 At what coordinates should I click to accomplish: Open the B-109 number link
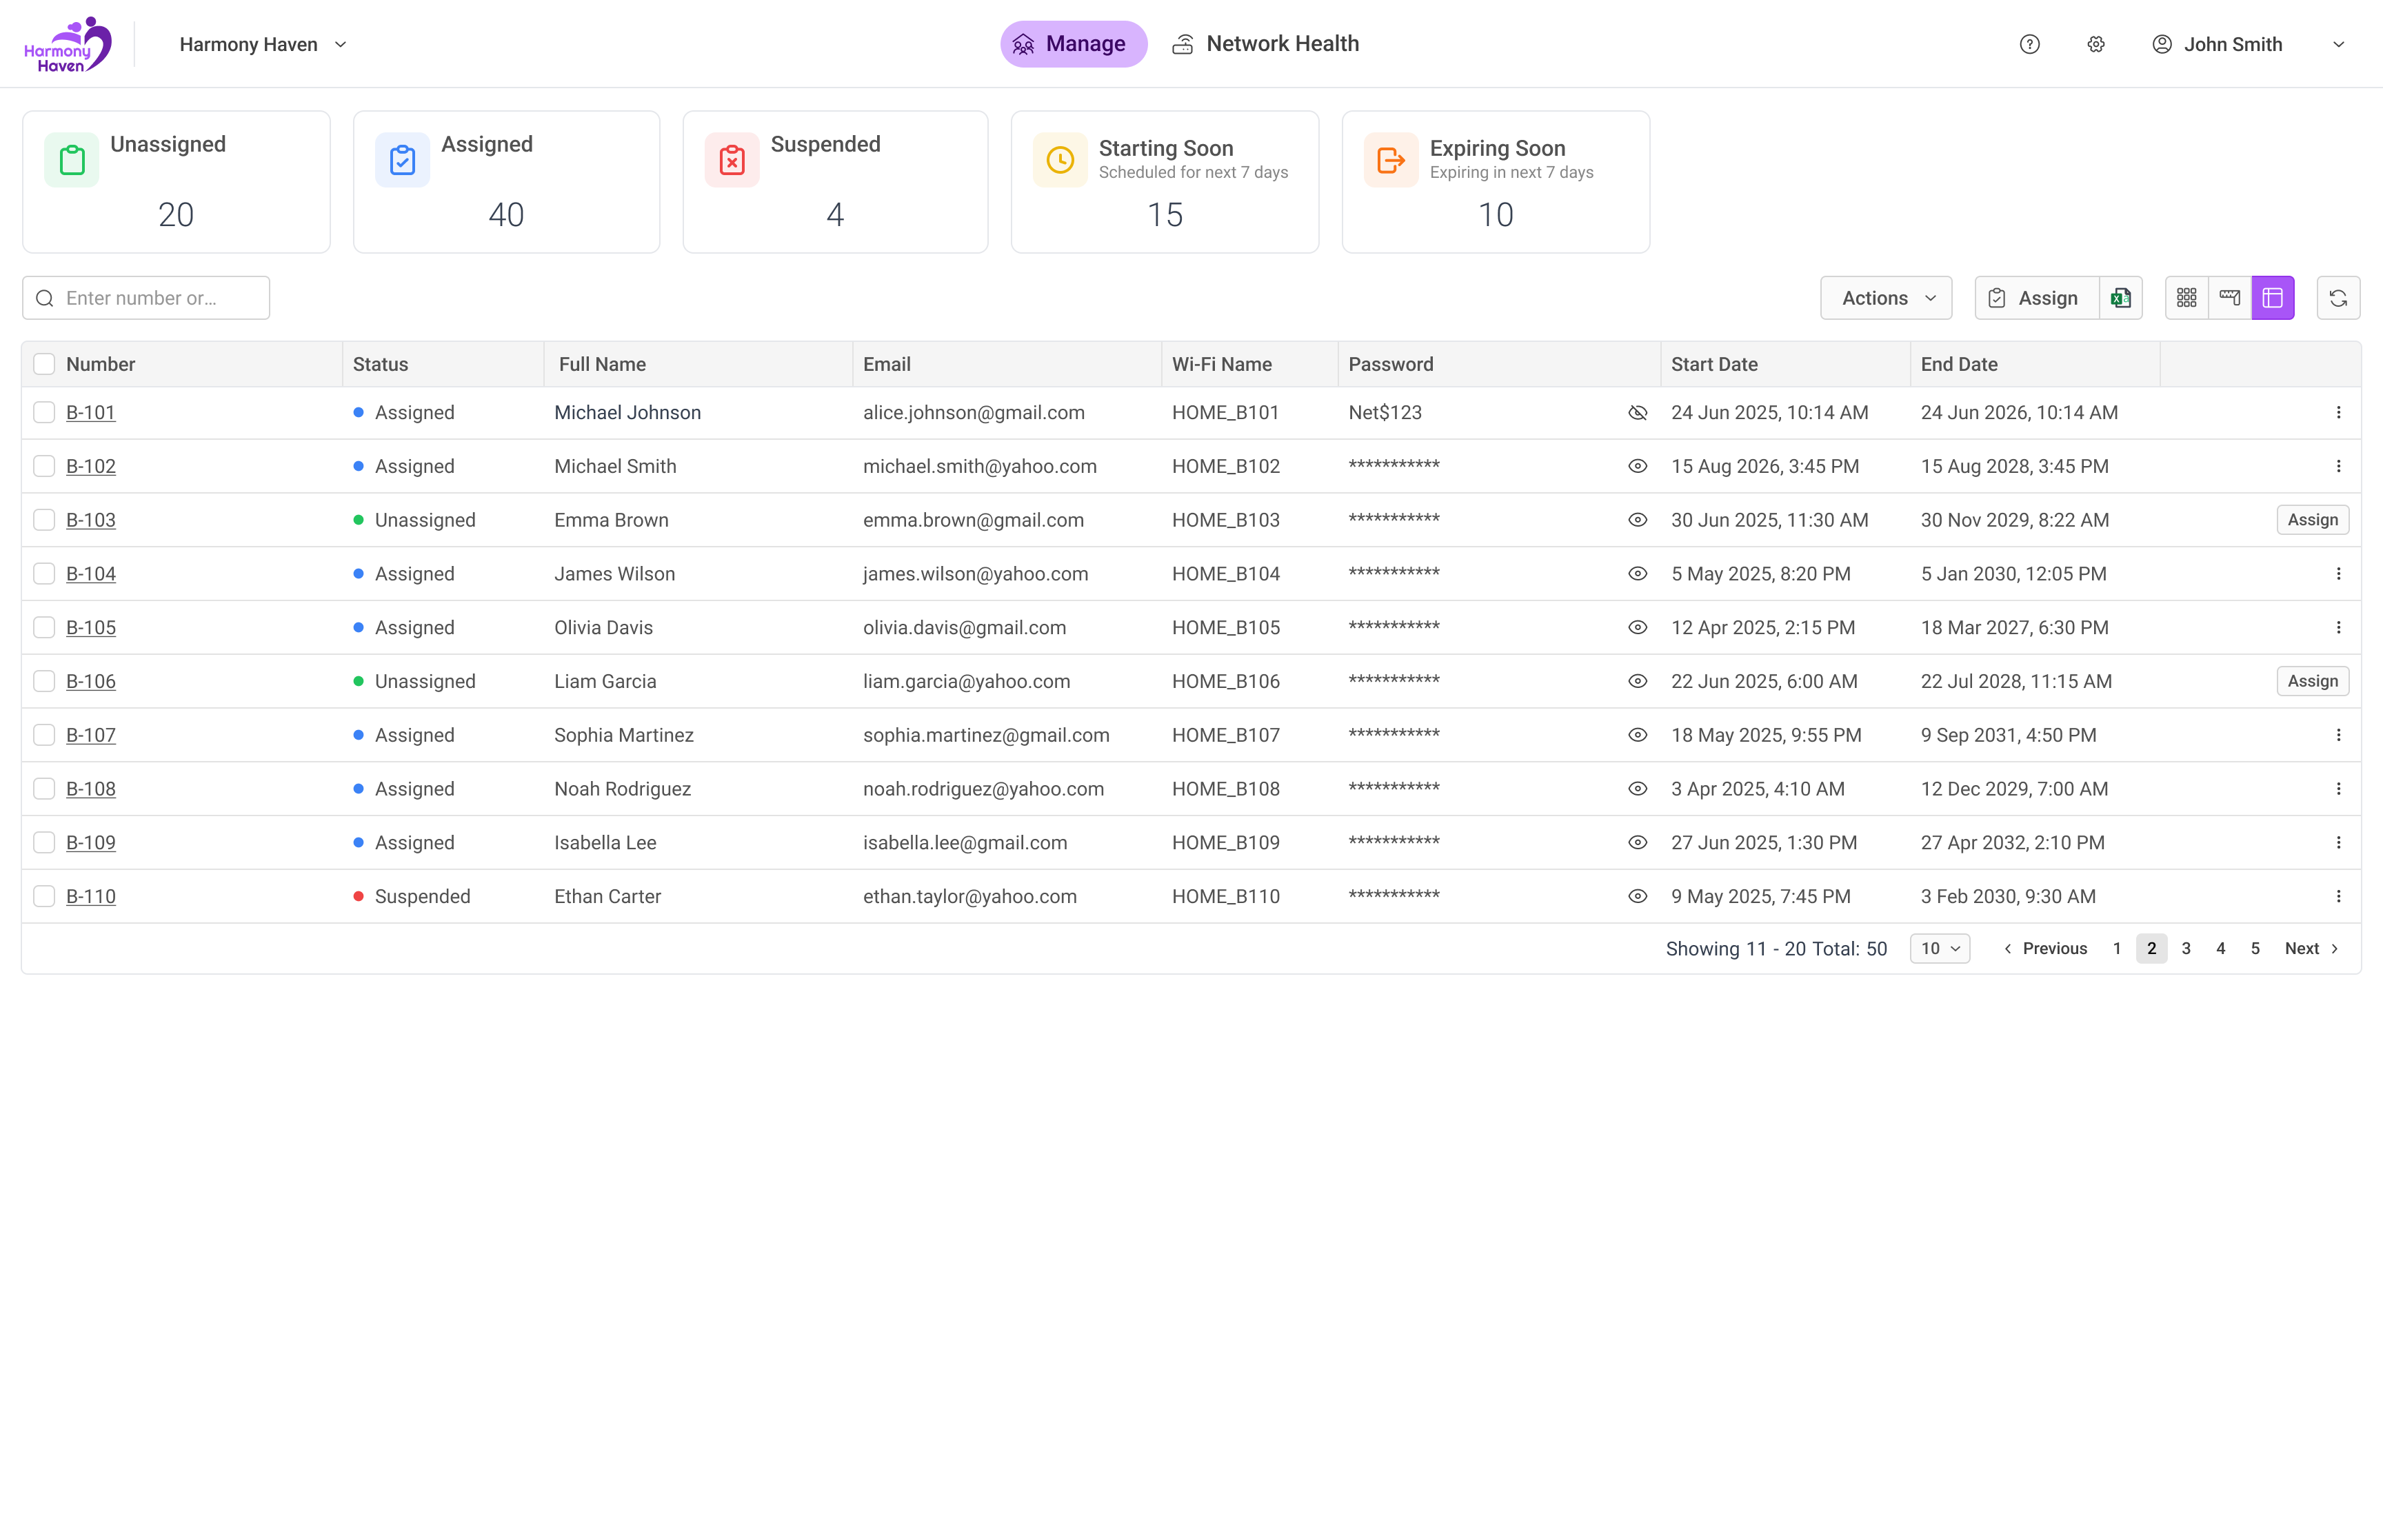[91, 843]
